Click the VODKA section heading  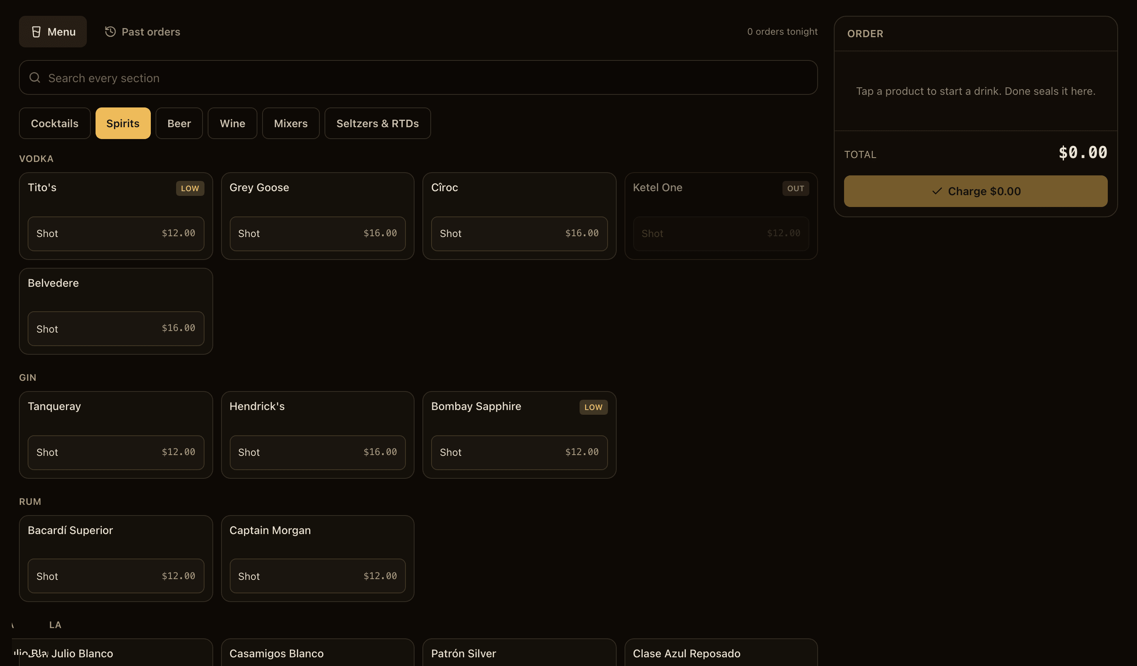(x=36, y=159)
